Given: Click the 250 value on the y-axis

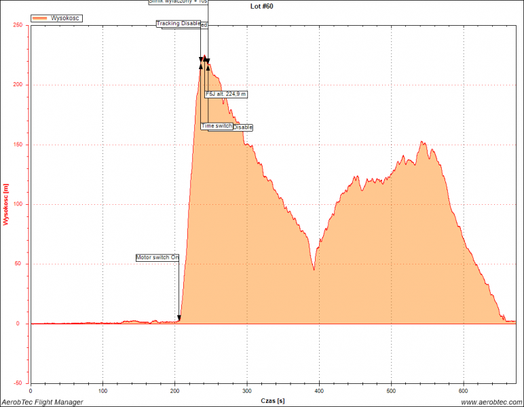Looking at the screenshot, I should click(18, 25).
